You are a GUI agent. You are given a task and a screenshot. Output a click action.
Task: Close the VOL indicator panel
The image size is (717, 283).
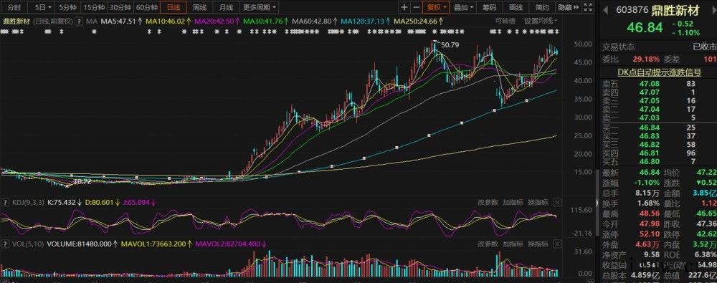pos(556,244)
